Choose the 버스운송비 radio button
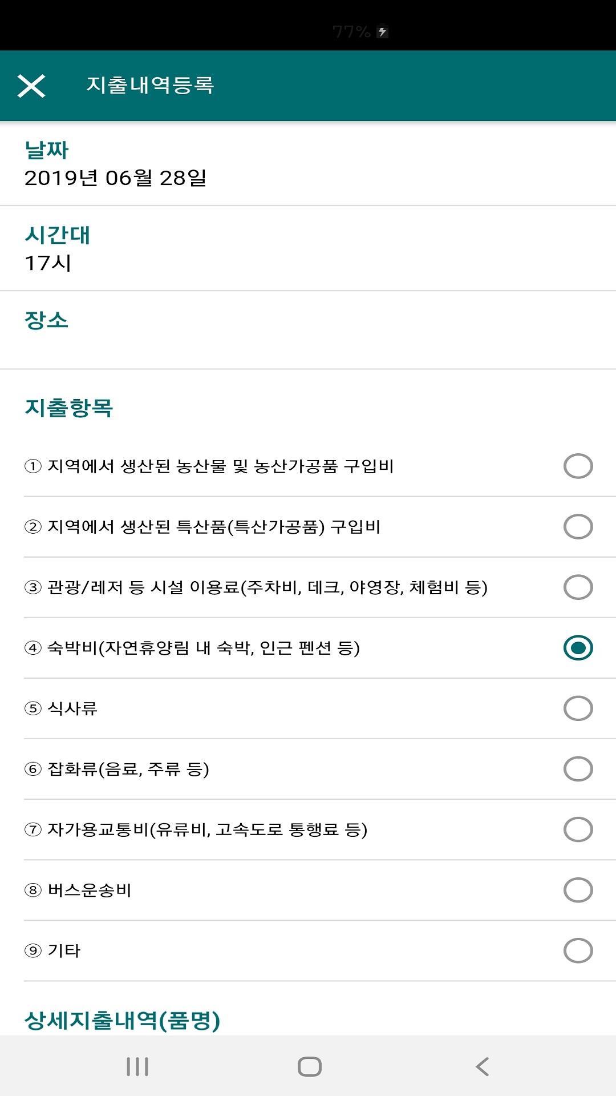The height and width of the screenshot is (1096, 616). coord(578,890)
